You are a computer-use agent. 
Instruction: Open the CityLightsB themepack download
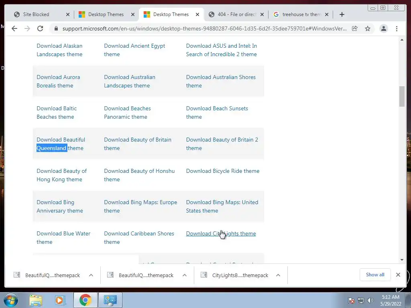click(240, 275)
